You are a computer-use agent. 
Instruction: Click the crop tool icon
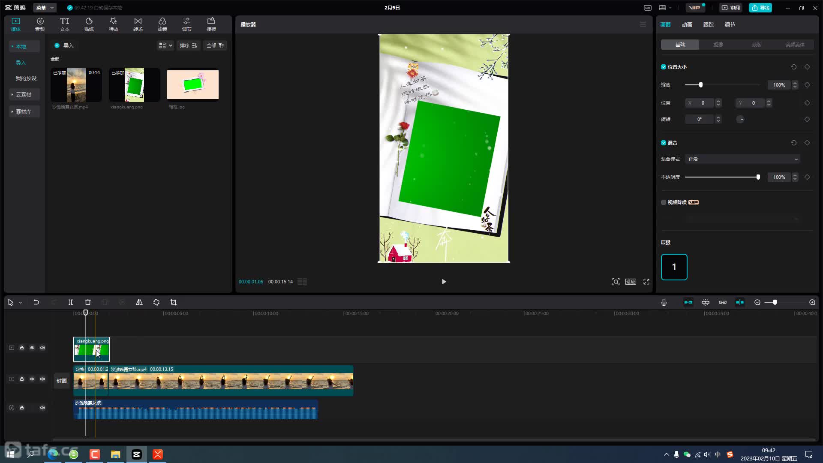174,302
